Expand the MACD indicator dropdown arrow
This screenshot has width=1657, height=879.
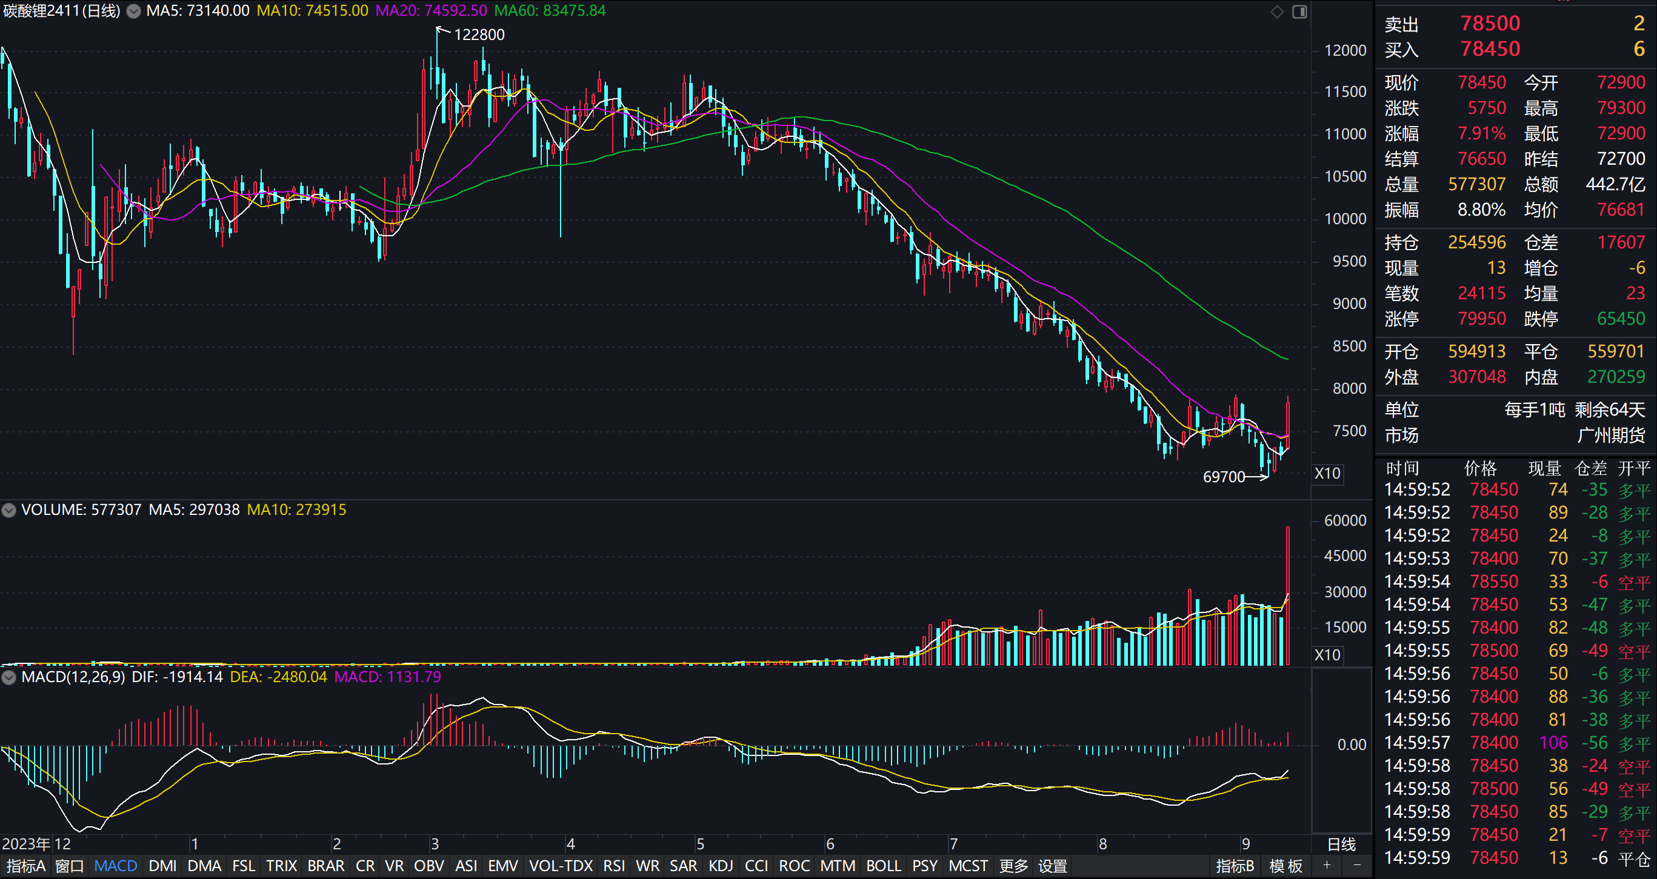tap(9, 677)
